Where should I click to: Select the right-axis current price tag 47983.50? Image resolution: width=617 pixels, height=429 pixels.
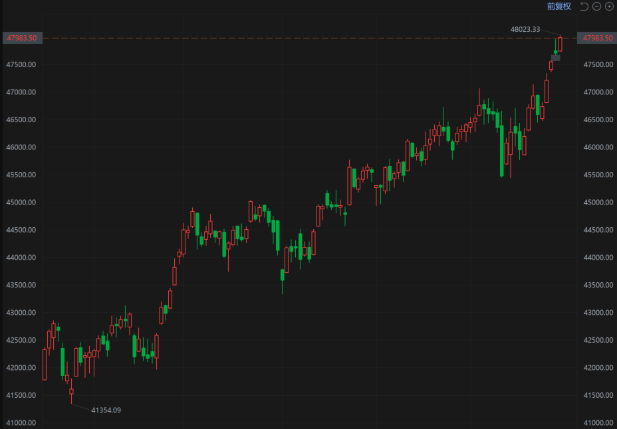(597, 39)
